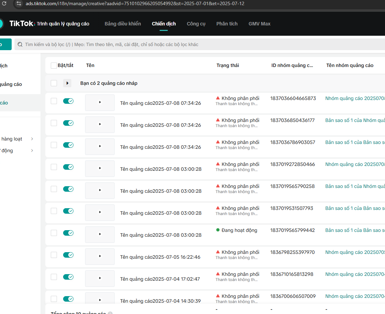Click green active status dot for Đang hoạt động
Viewport: 385px width, 314px height.
tap(218, 230)
